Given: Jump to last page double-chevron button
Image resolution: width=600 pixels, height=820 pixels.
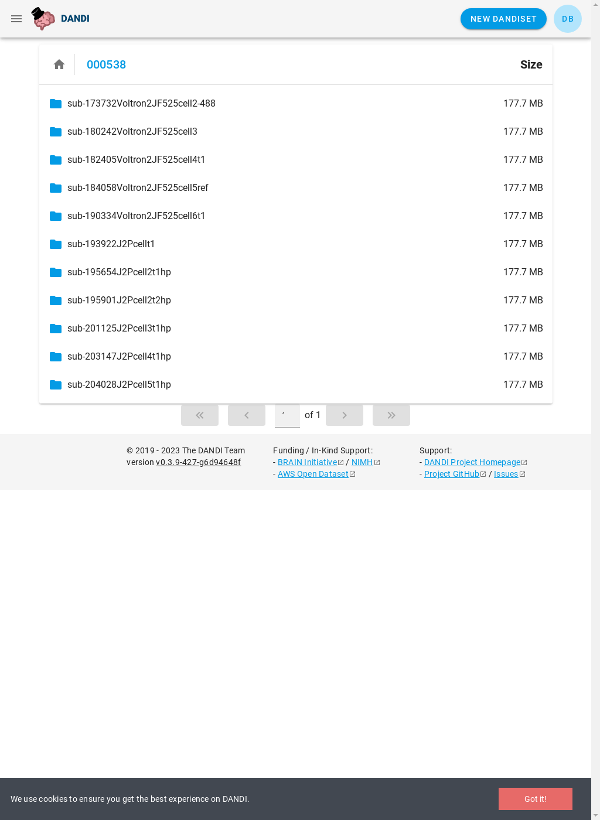Looking at the screenshot, I should [391, 415].
